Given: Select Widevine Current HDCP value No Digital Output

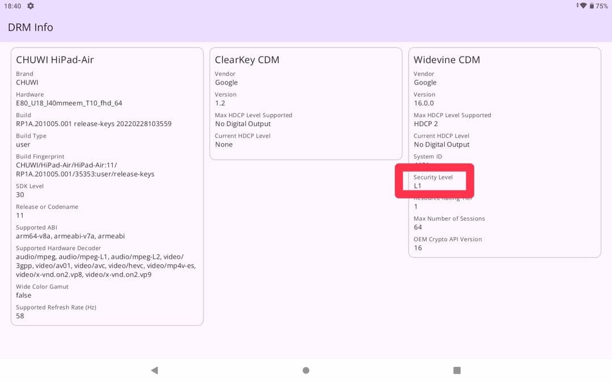Looking at the screenshot, I should tap(441, 144).
